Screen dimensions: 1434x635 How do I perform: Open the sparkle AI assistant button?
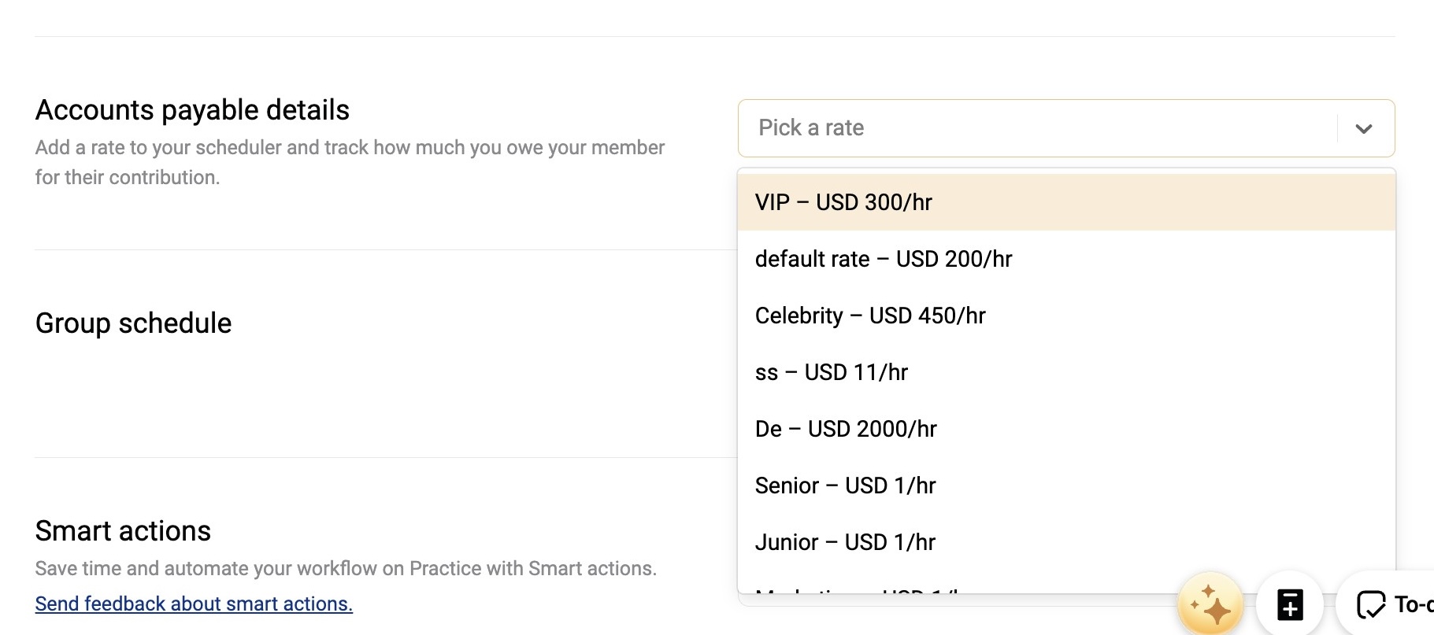coord(1210,604)
